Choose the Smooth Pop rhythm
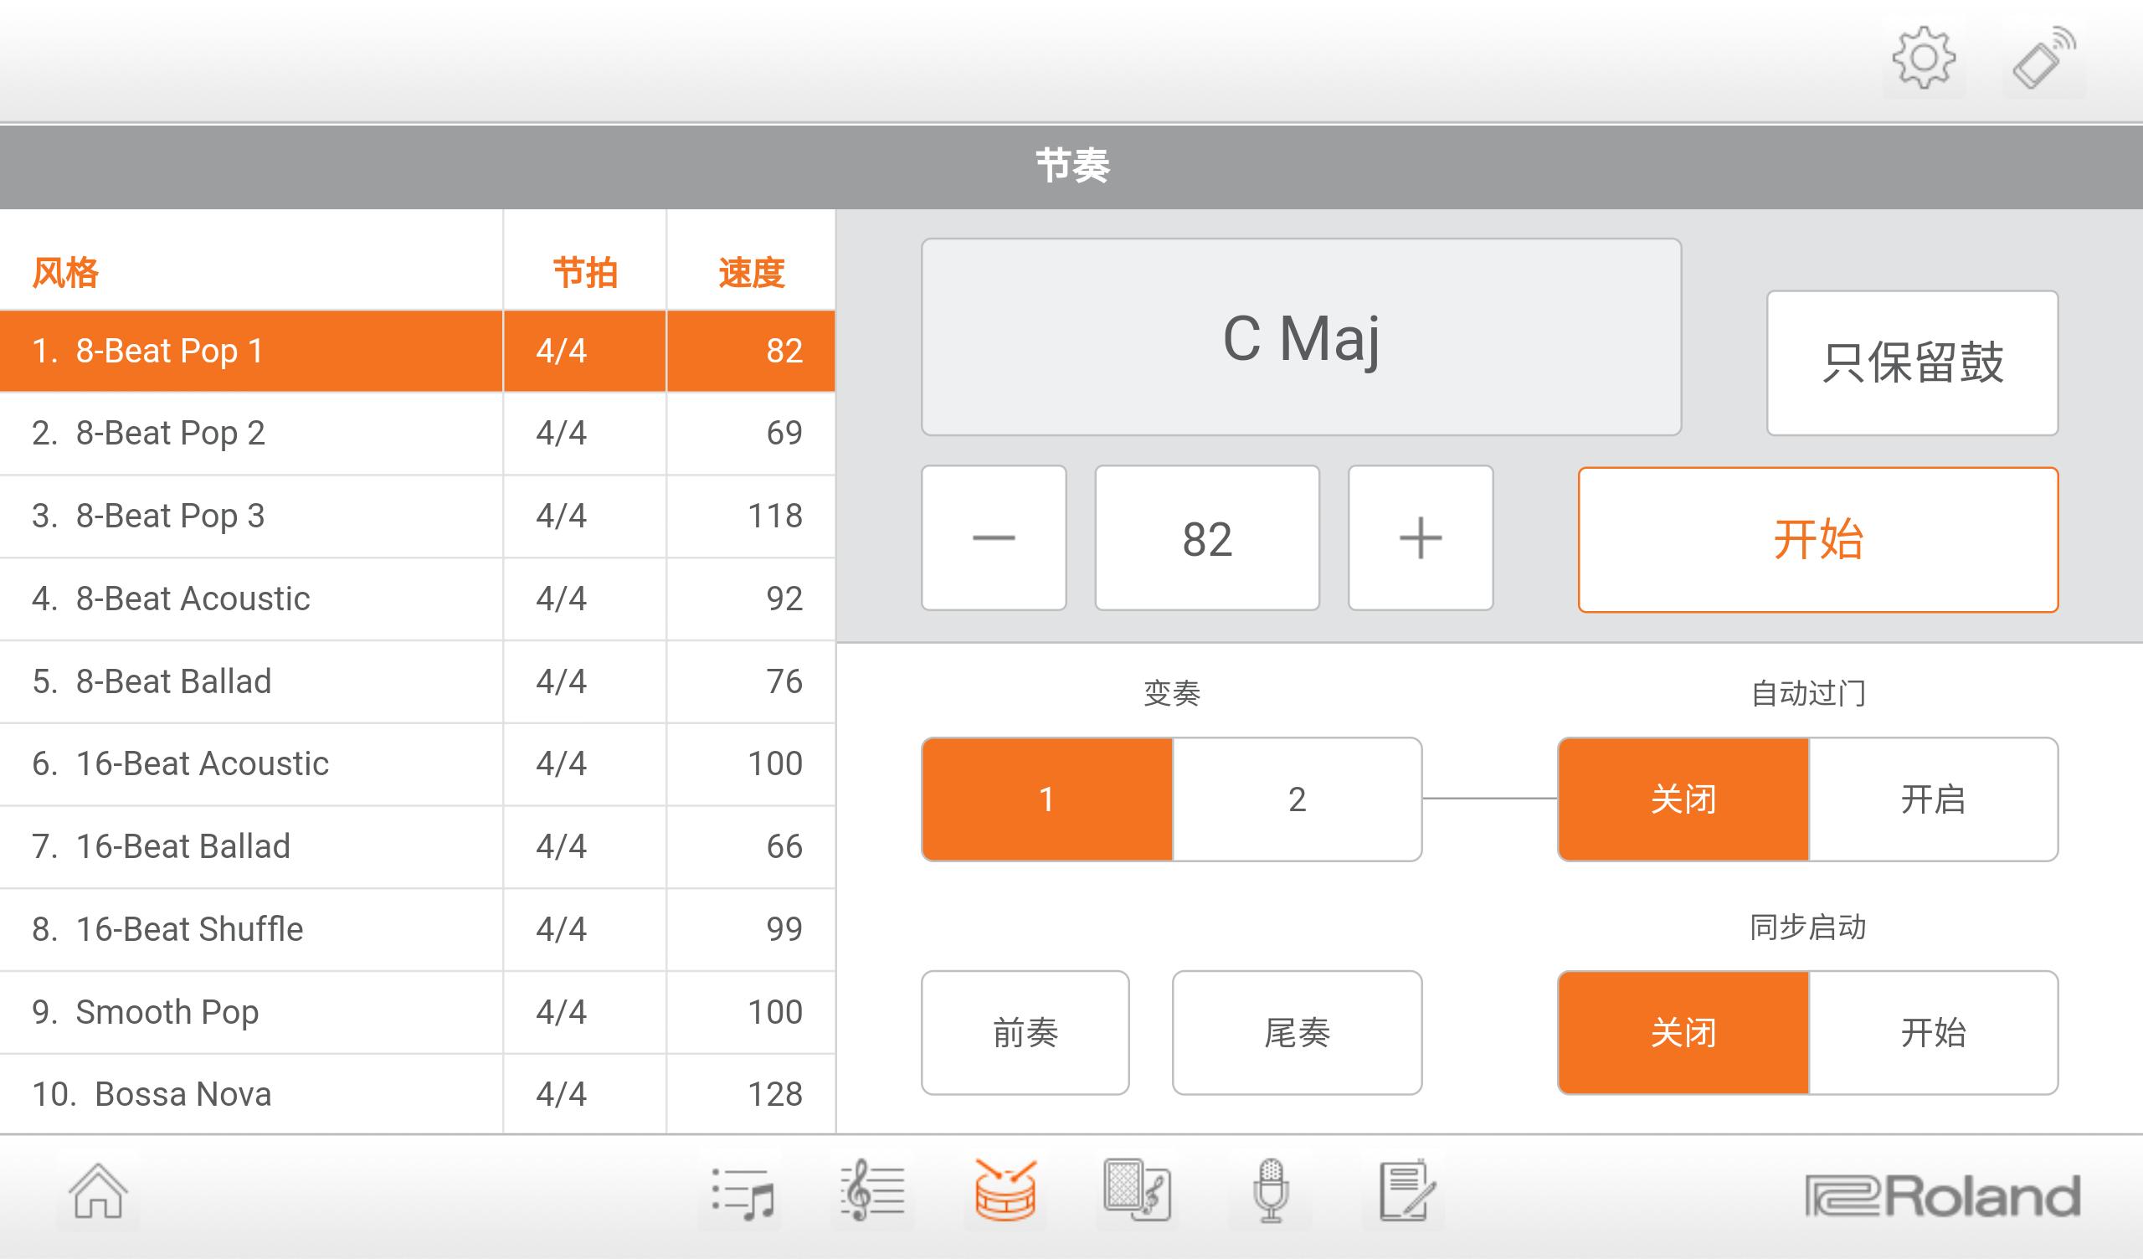 417,1011
